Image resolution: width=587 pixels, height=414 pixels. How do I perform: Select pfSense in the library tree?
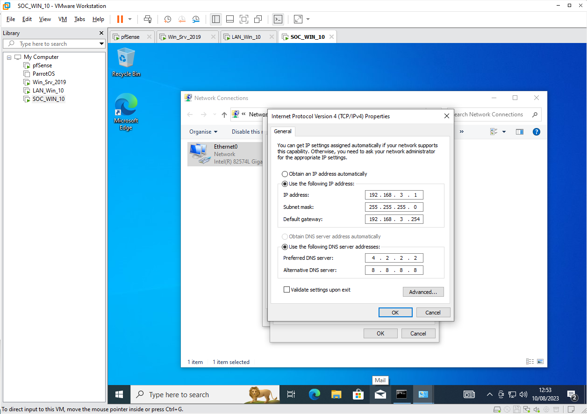42,65
